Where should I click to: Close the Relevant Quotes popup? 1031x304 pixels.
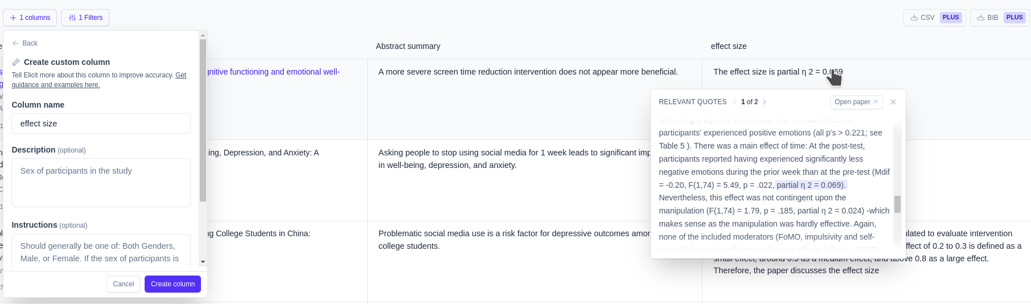pos(893,102)
